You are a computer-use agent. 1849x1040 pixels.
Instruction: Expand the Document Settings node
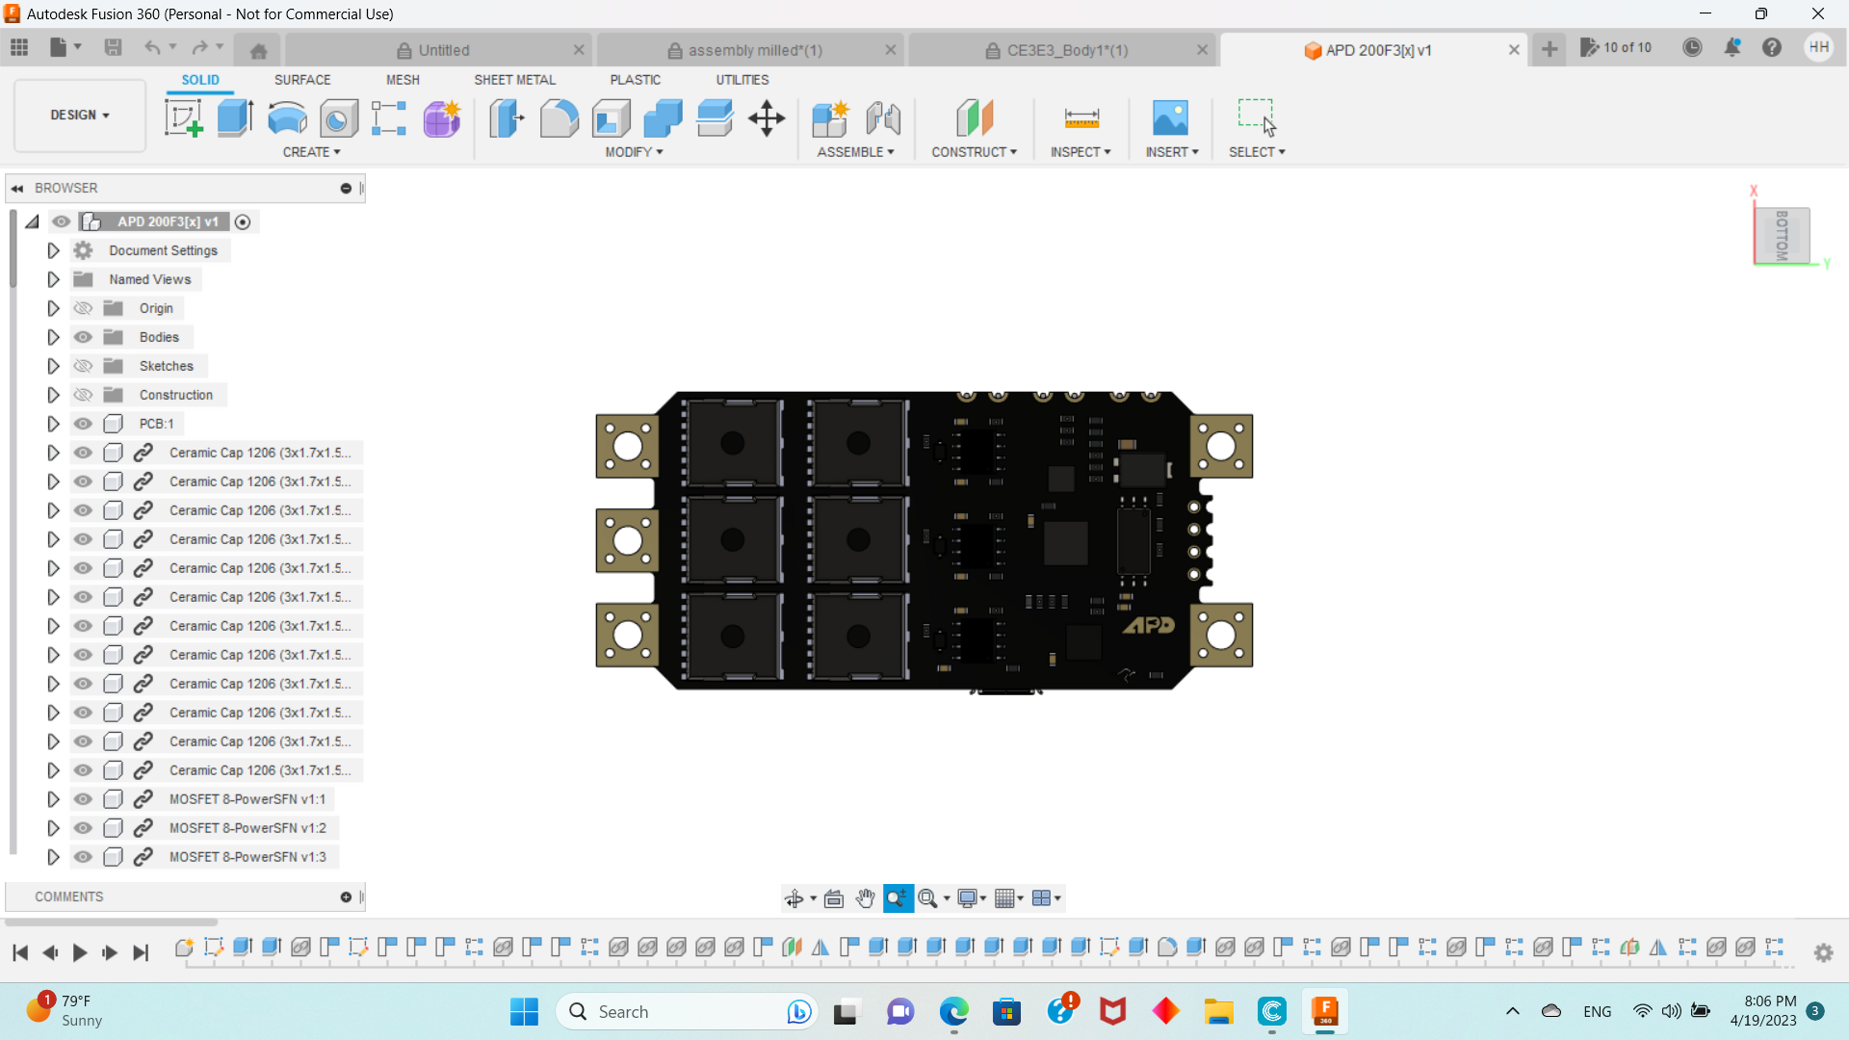[53, 250]
